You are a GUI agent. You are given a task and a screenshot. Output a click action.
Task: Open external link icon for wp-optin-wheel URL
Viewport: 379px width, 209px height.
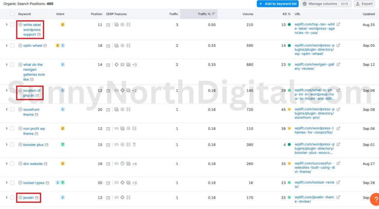pos(338,45)
